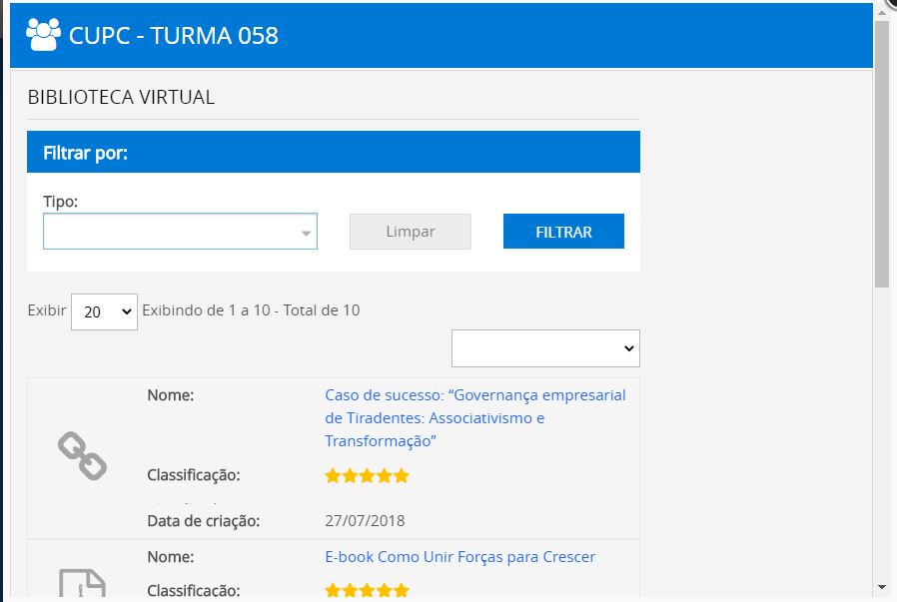This screenshot has width=897, height=602.
Task: Click third star of Caso de sucesso rating
Action: tap(367, 476)
